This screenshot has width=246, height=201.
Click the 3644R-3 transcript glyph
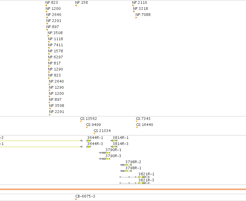click(89, 147)
